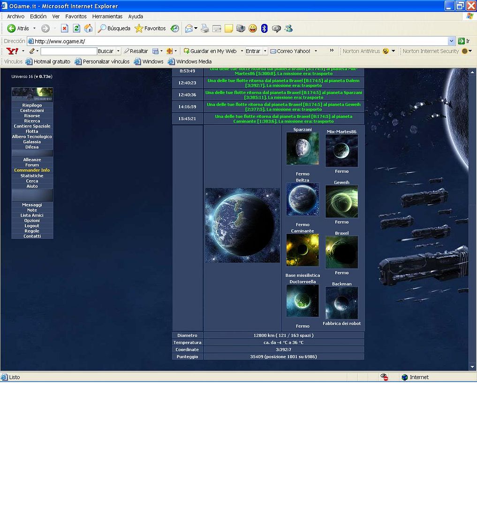
Task: Click the Yahoo search text field
Action: [68, 51]
